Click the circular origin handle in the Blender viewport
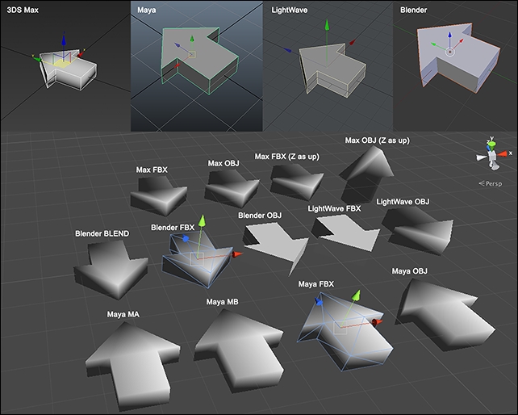This screenshot has height=415, width=518. point(449,52)
